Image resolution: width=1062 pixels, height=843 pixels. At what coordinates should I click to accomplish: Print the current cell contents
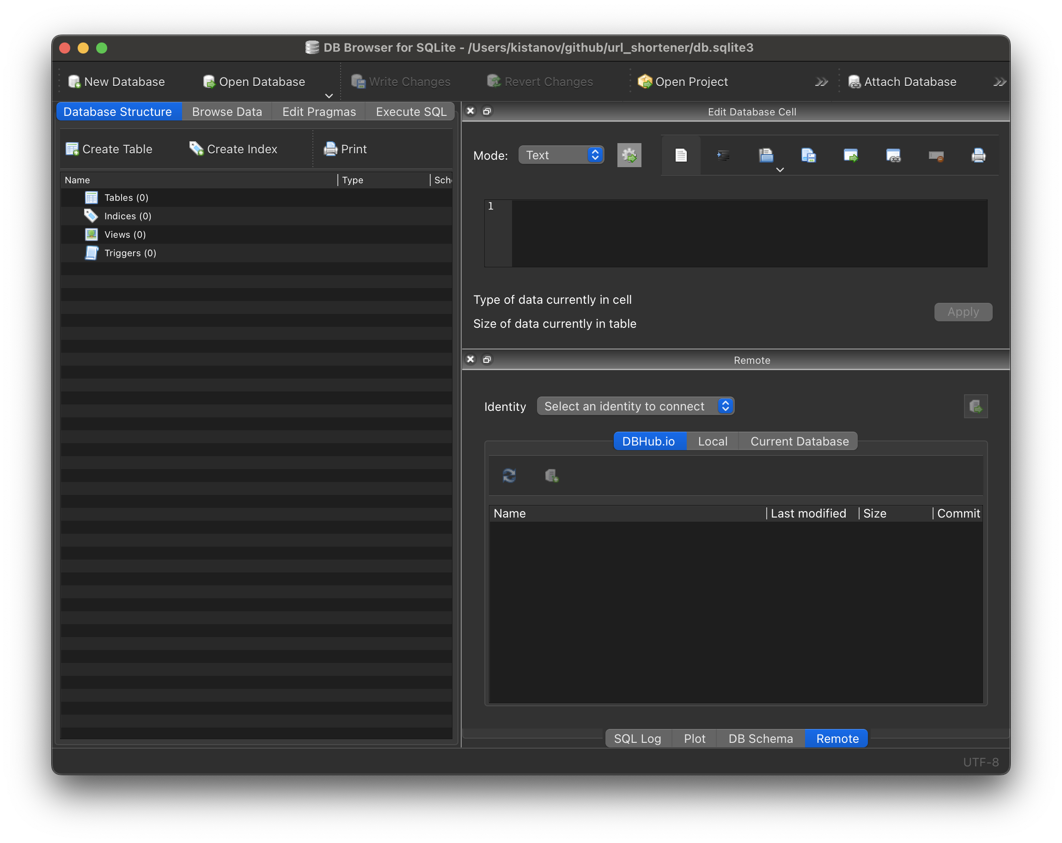click(x=978, y=155)
